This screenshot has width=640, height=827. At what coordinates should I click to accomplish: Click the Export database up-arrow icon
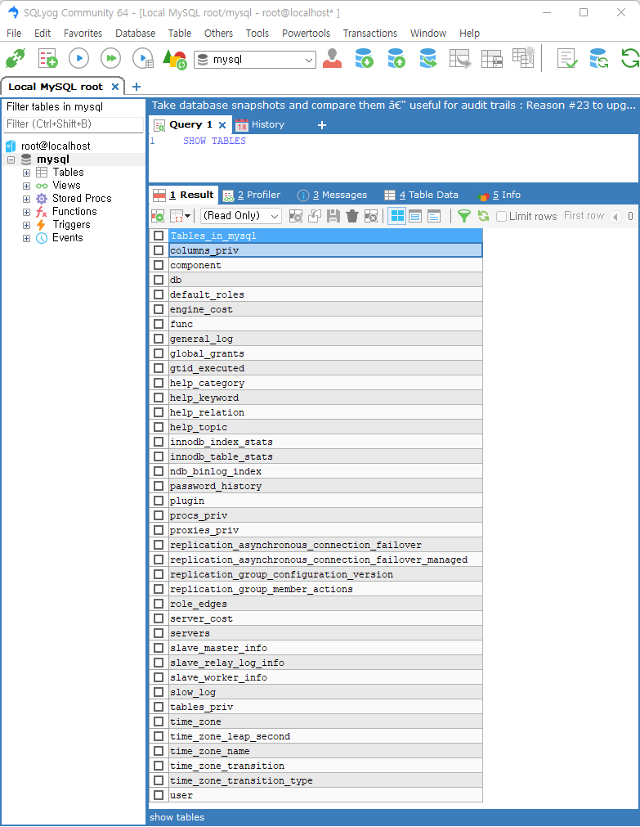[396, 58]
